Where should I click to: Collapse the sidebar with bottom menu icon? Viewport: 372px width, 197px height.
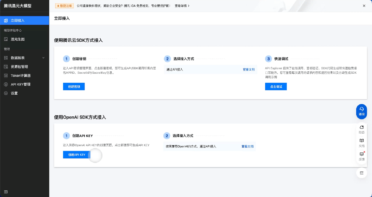6,192
